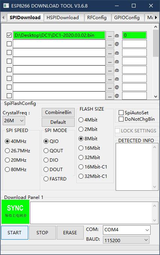This screenshot has height=255, width=160.
Task: Choose 16Mbit-C1 flash size
Action: (81, 167)
